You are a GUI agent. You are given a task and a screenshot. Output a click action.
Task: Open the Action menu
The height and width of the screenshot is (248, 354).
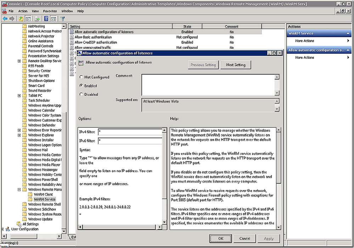click(x=23, y=11)
